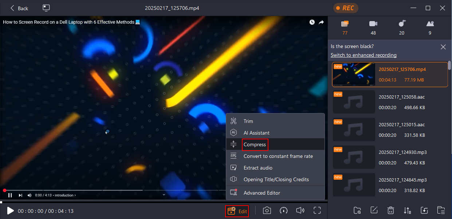Viewport: 452px width, 219px height.
Task: Select the 20250217_125706.mp4 thumbnail
Action: pos(354,74)
